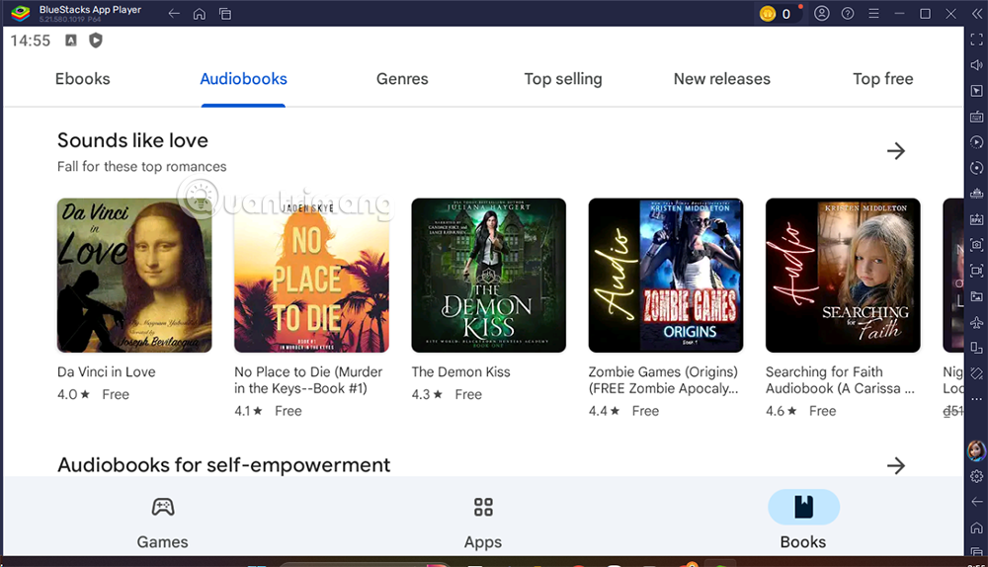988x567 pixels.
Task: Collapse the sidebar with double chevron icon
Action: point(977,13)
